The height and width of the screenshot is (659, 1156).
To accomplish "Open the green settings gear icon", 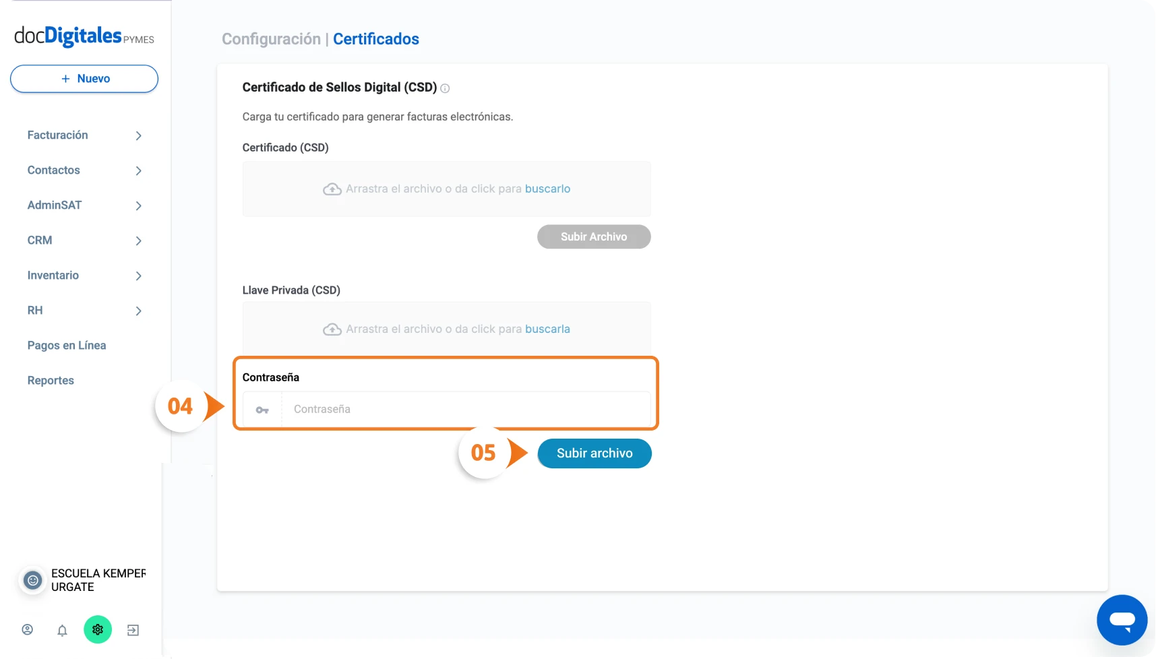I will pyautogui.click(x=98, y=629).
